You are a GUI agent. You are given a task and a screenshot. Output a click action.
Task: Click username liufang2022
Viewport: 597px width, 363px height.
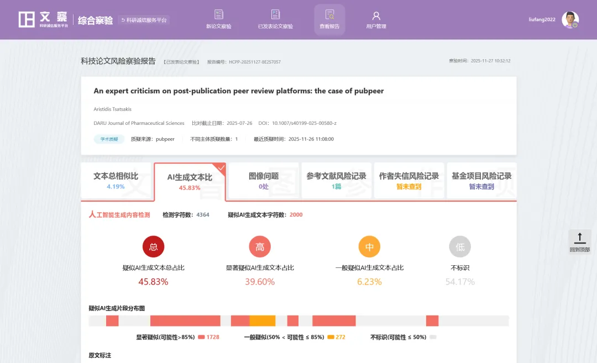(x=542, y=19)
